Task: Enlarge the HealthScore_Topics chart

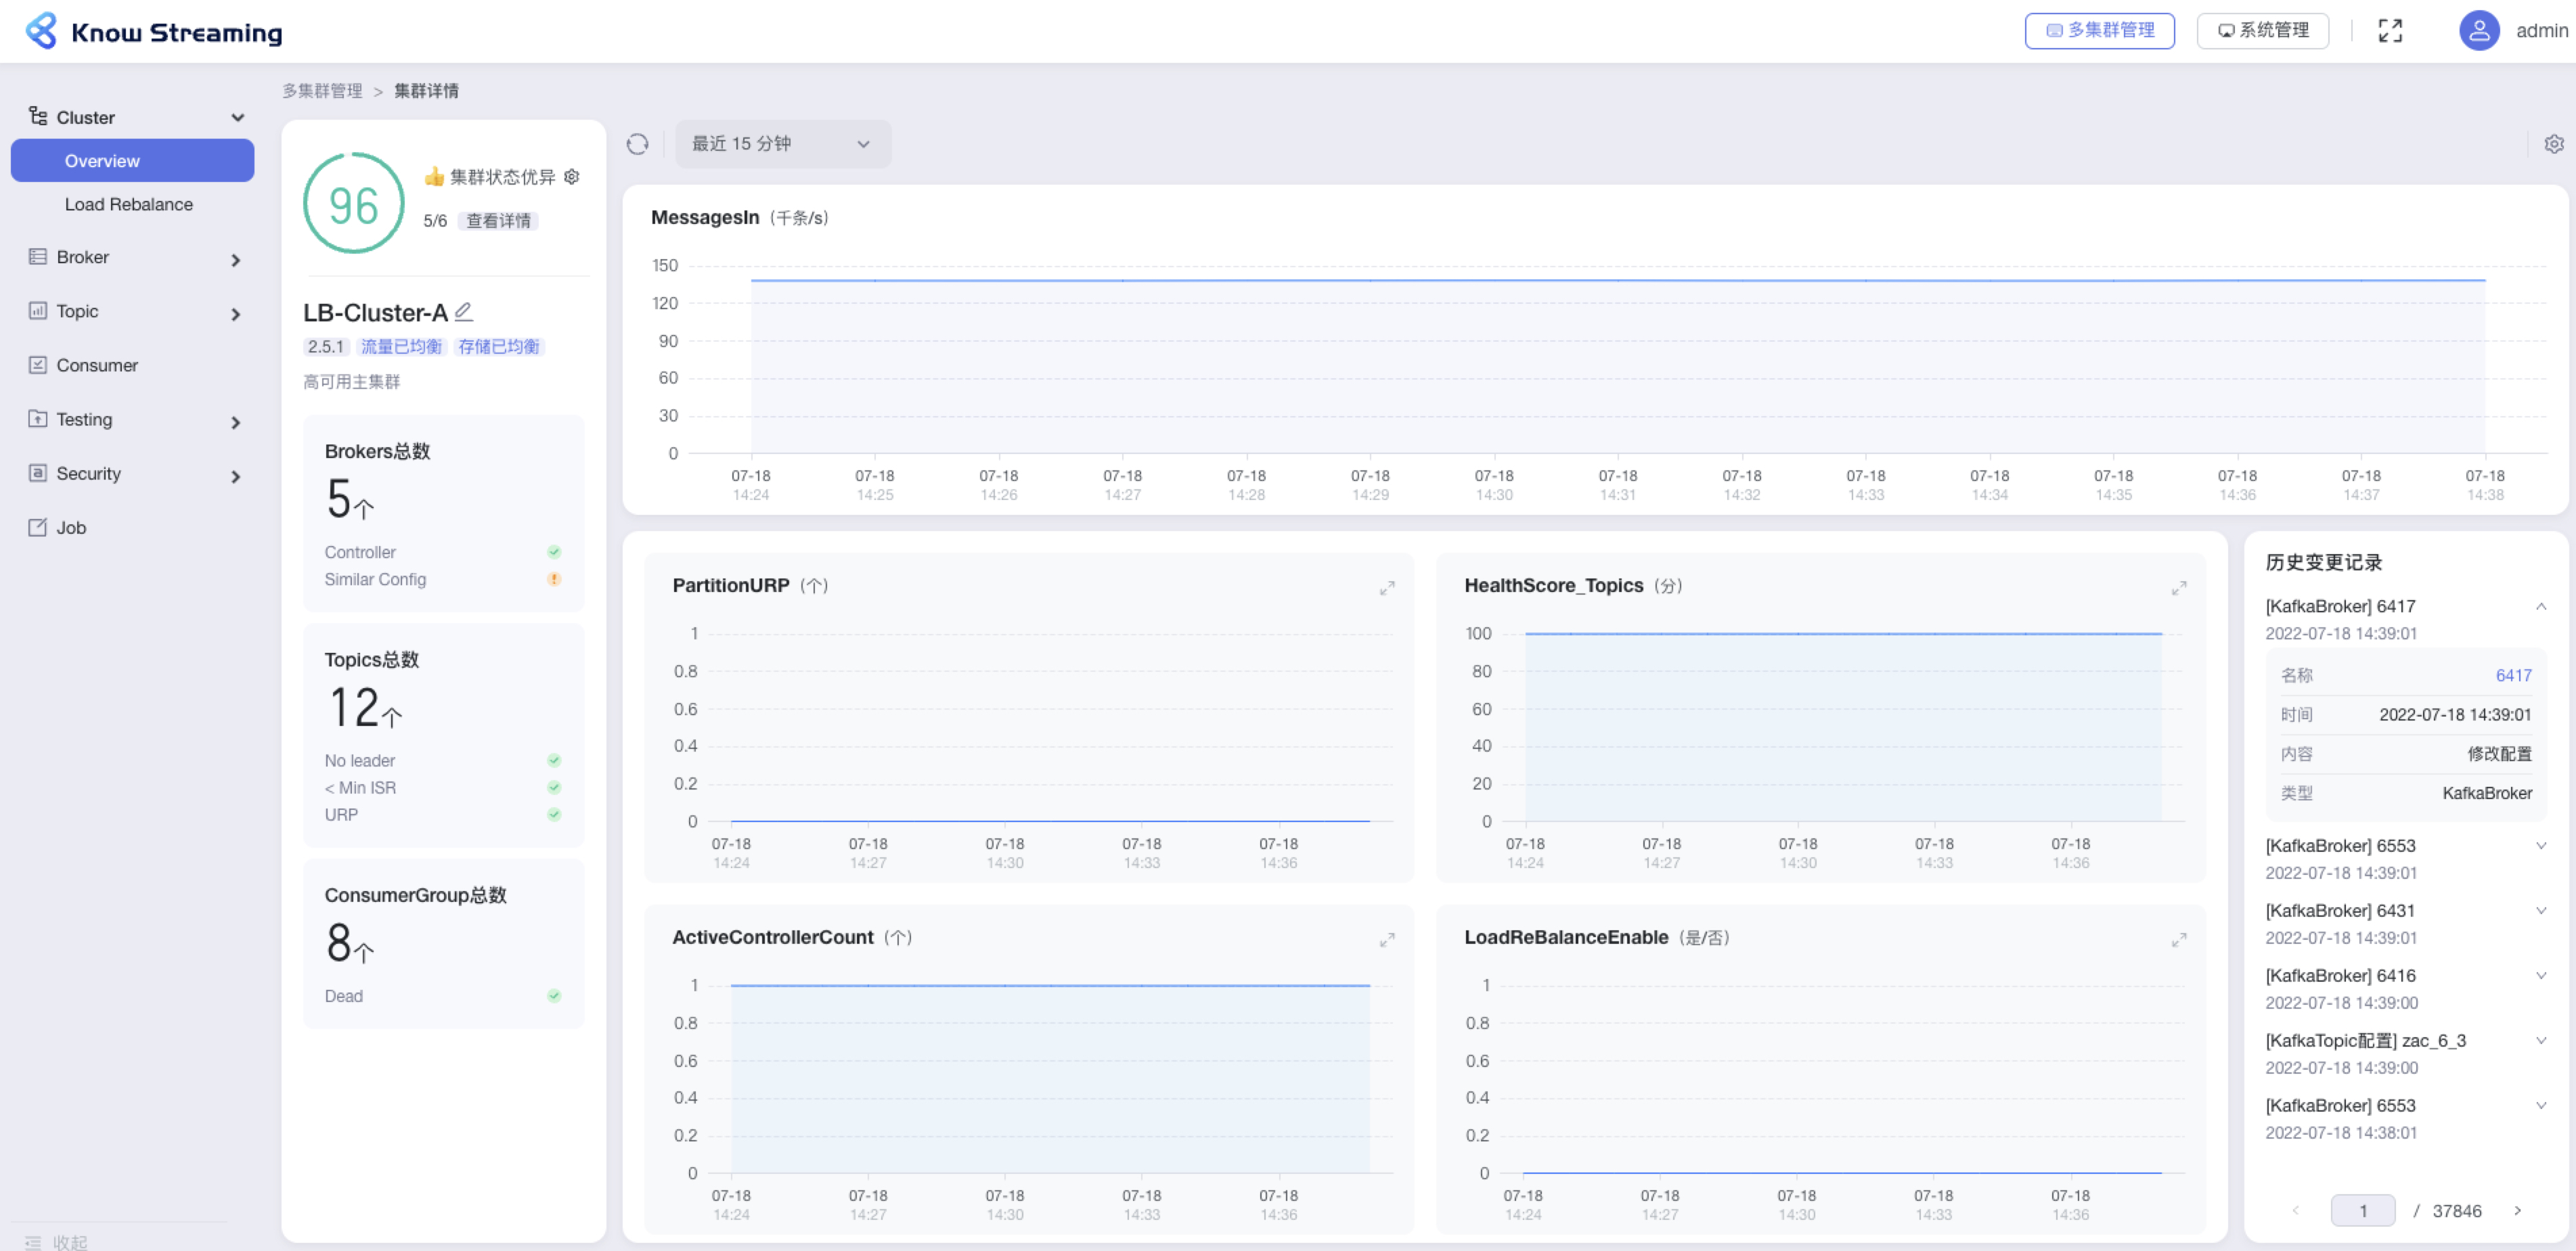Action: (2178, 588)
